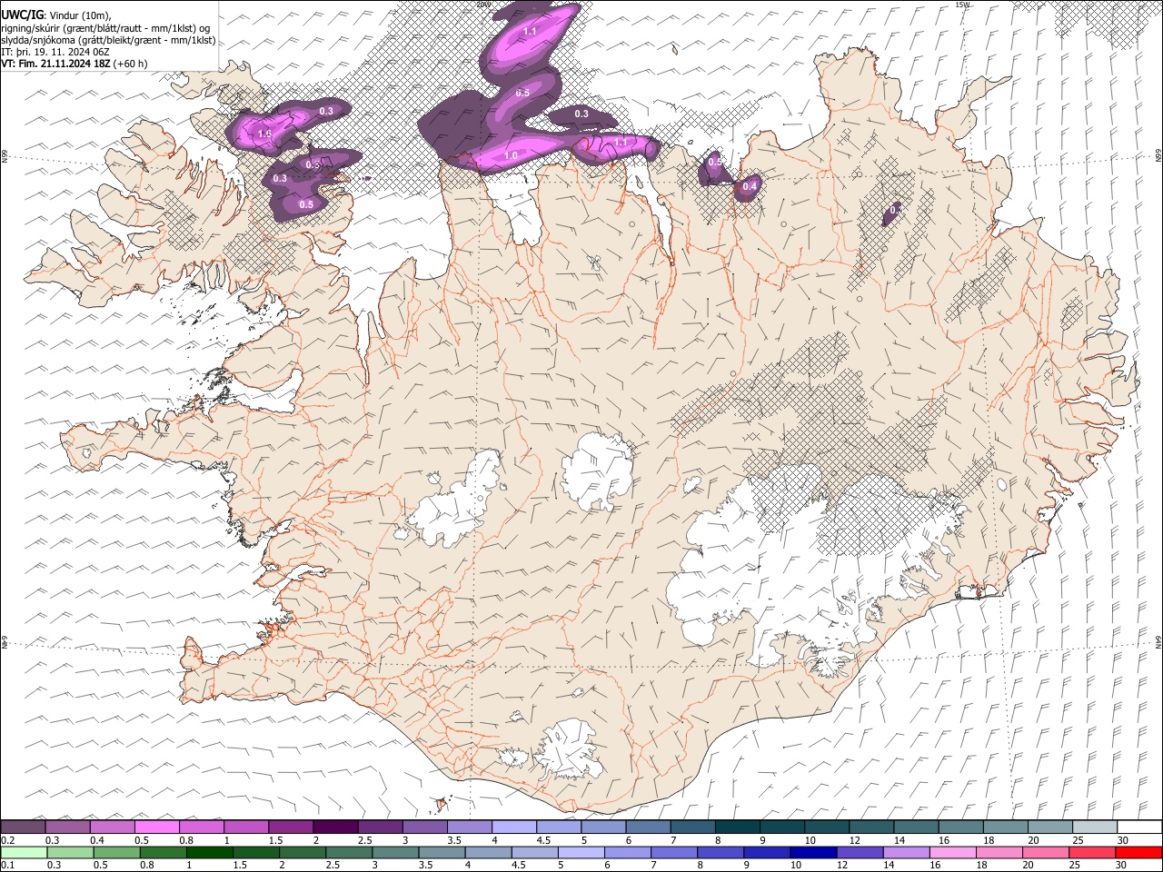Click the Mýrdalsjökull glacier near the south coast
The height and width of the screenshot is (872, 1163).
570,749
